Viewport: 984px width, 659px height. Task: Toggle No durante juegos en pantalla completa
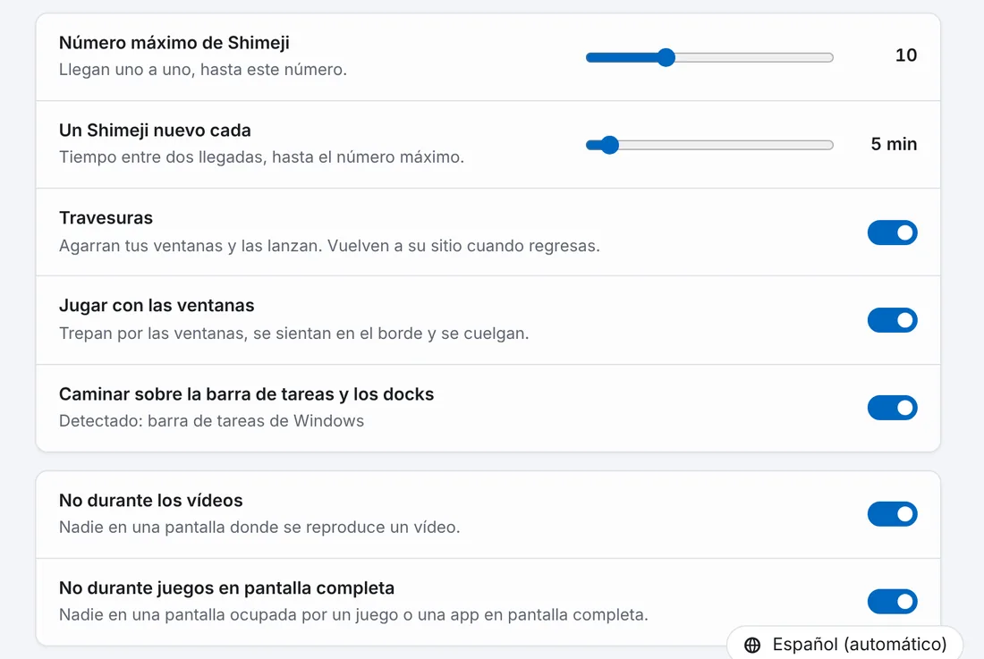click(x=893, y=601)
